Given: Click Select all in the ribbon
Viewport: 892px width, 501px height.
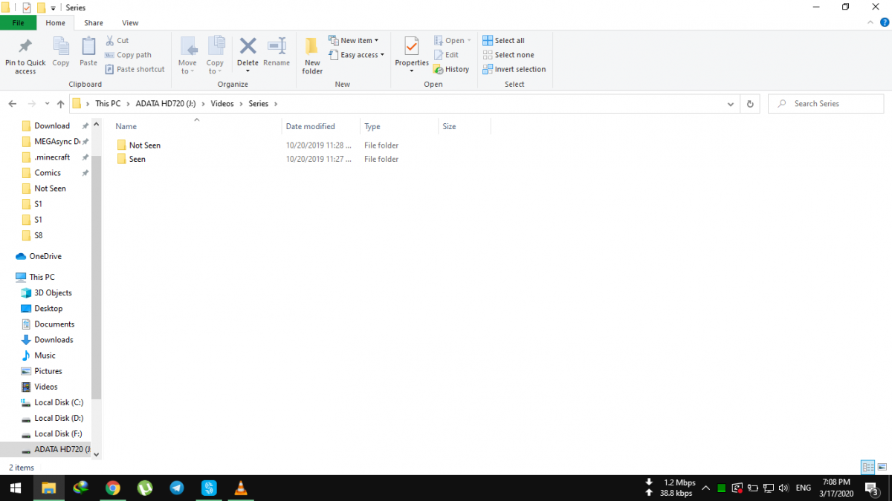Looking at the screenshot, I should coord(509,40).
